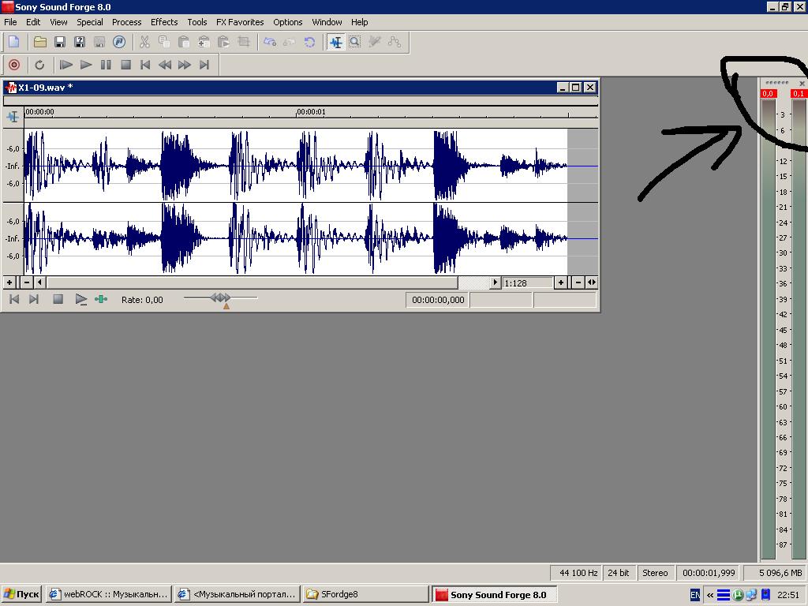Go to Start in main transport bar
808x606 pixels.
[145, 65]
